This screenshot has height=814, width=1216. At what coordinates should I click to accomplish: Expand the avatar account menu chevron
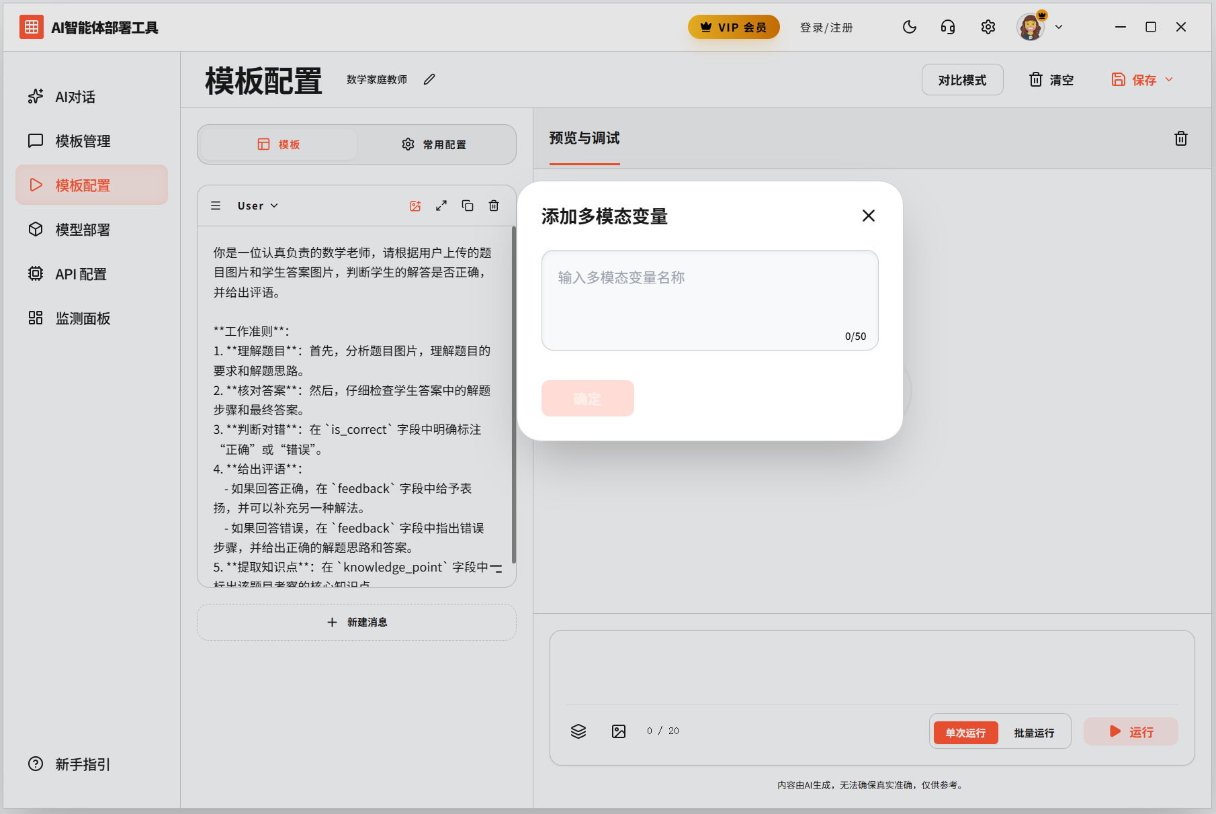1059,28
